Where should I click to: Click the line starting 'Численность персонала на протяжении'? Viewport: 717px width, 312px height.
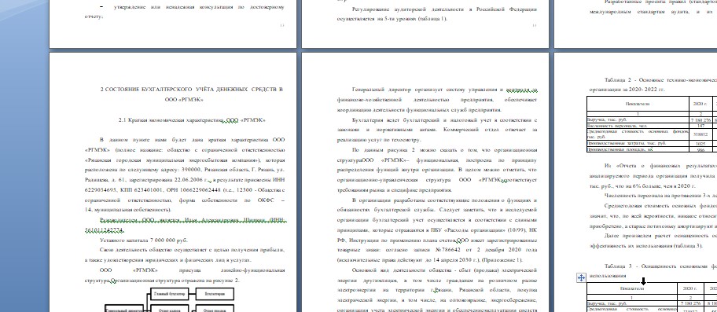pos(660,196)
